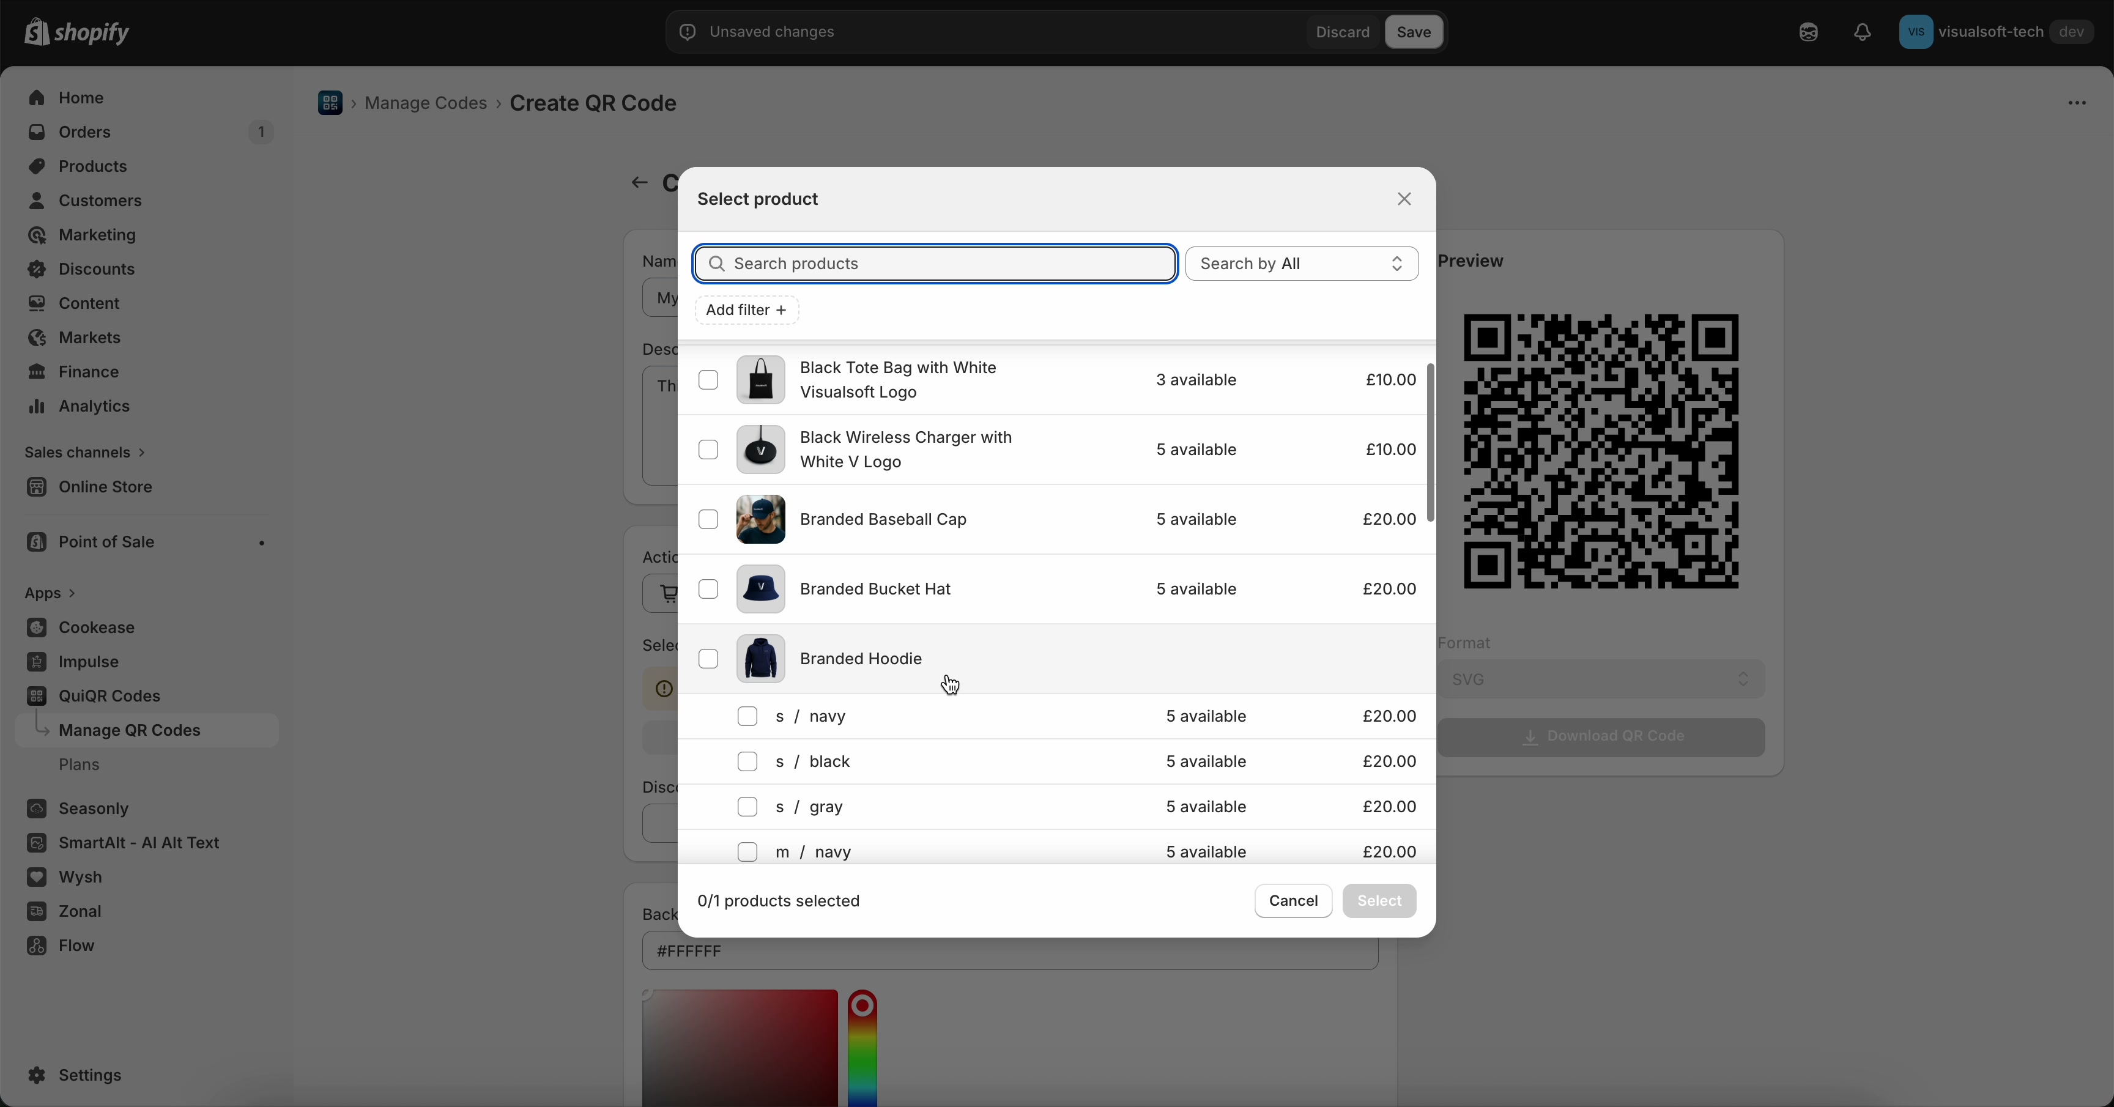Open the Cookease app

coord(95,627)
